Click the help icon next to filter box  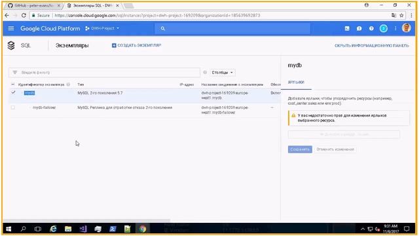(x=205, y=73)
